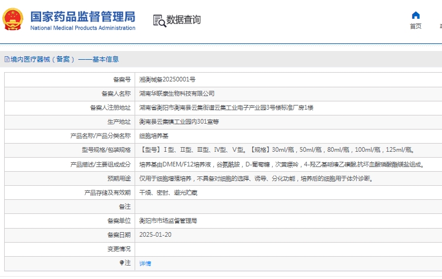Select the product description starting 培养基由DMEM/F12

(x=282, y=164)
